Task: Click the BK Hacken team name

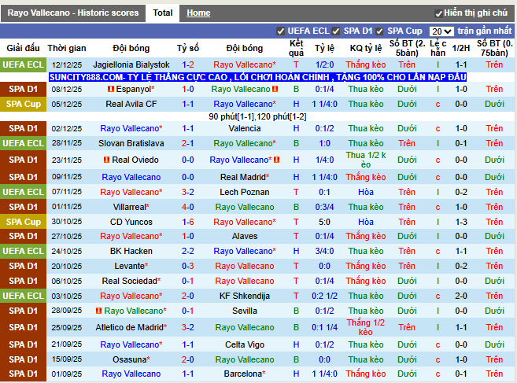Action: 131,251
